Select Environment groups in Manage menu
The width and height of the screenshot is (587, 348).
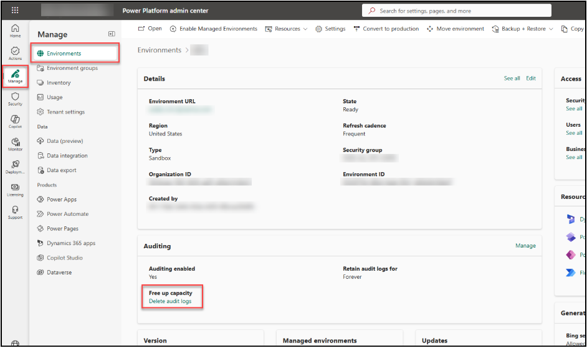[72, 68]
